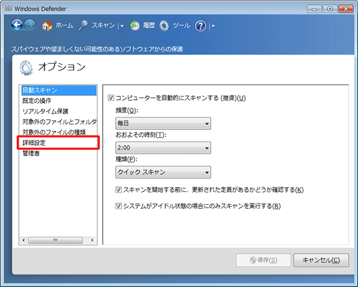Click the horizontal scrollbar thumb in options list

pos(55,240)
